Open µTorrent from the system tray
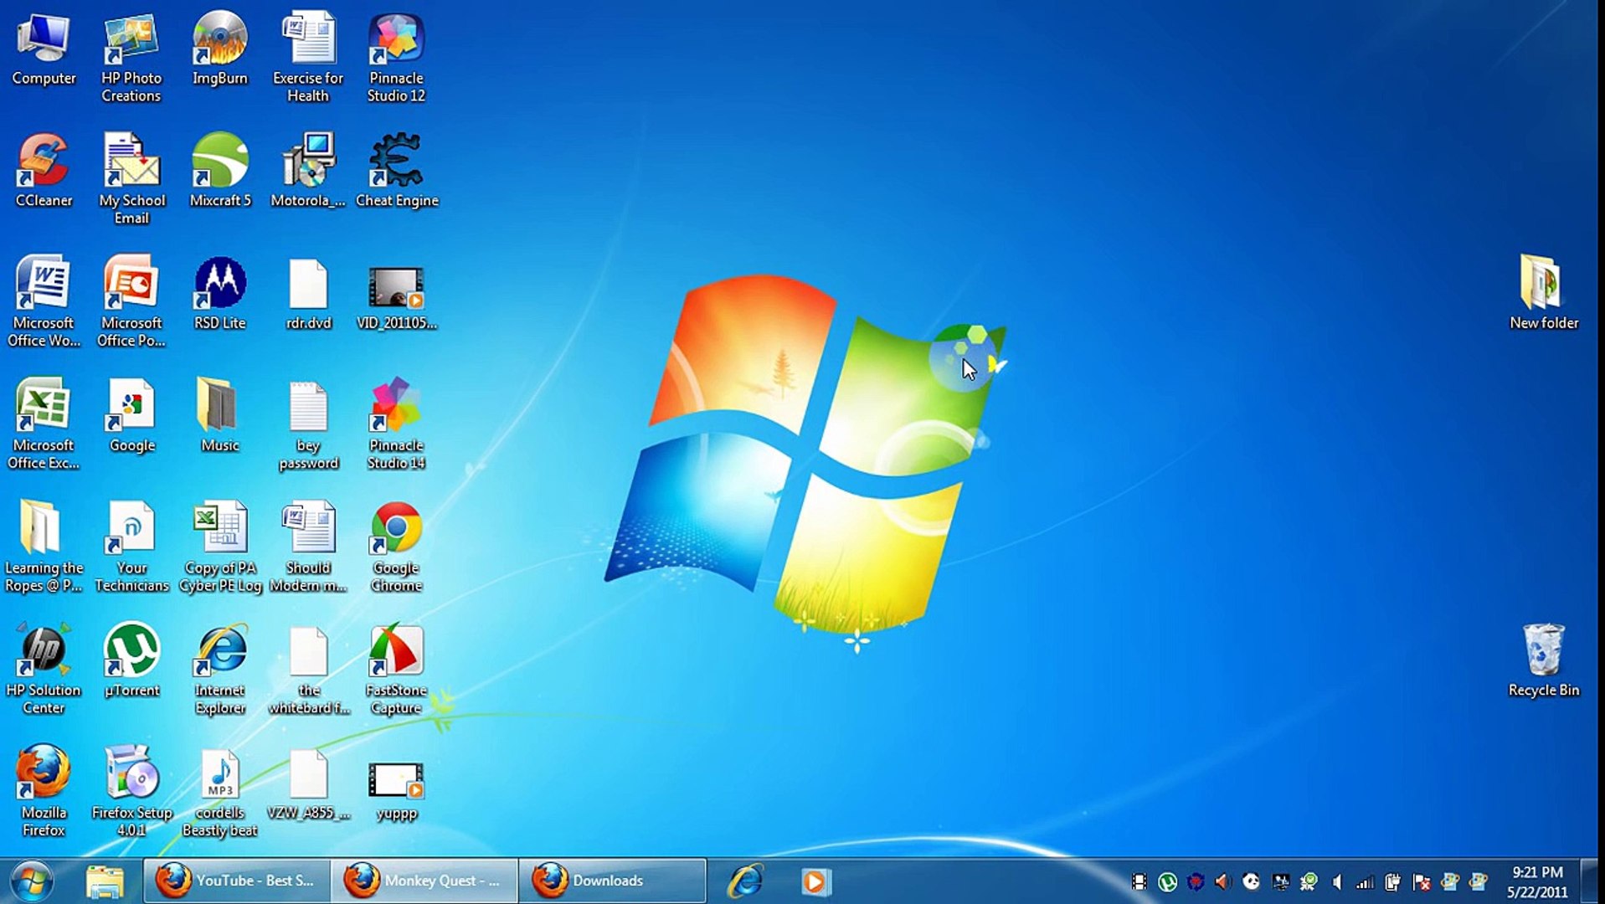This screenshot has width=1605, height=904. click(x=1167, y=881)
